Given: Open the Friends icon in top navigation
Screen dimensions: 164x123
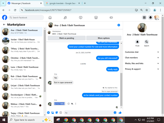Looking at the screenshot, I should [65, 17].
